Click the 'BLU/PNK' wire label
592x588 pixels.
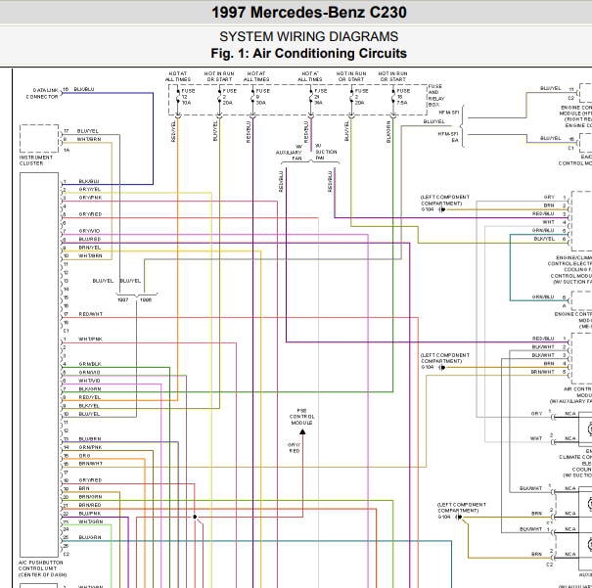point(90,514)
